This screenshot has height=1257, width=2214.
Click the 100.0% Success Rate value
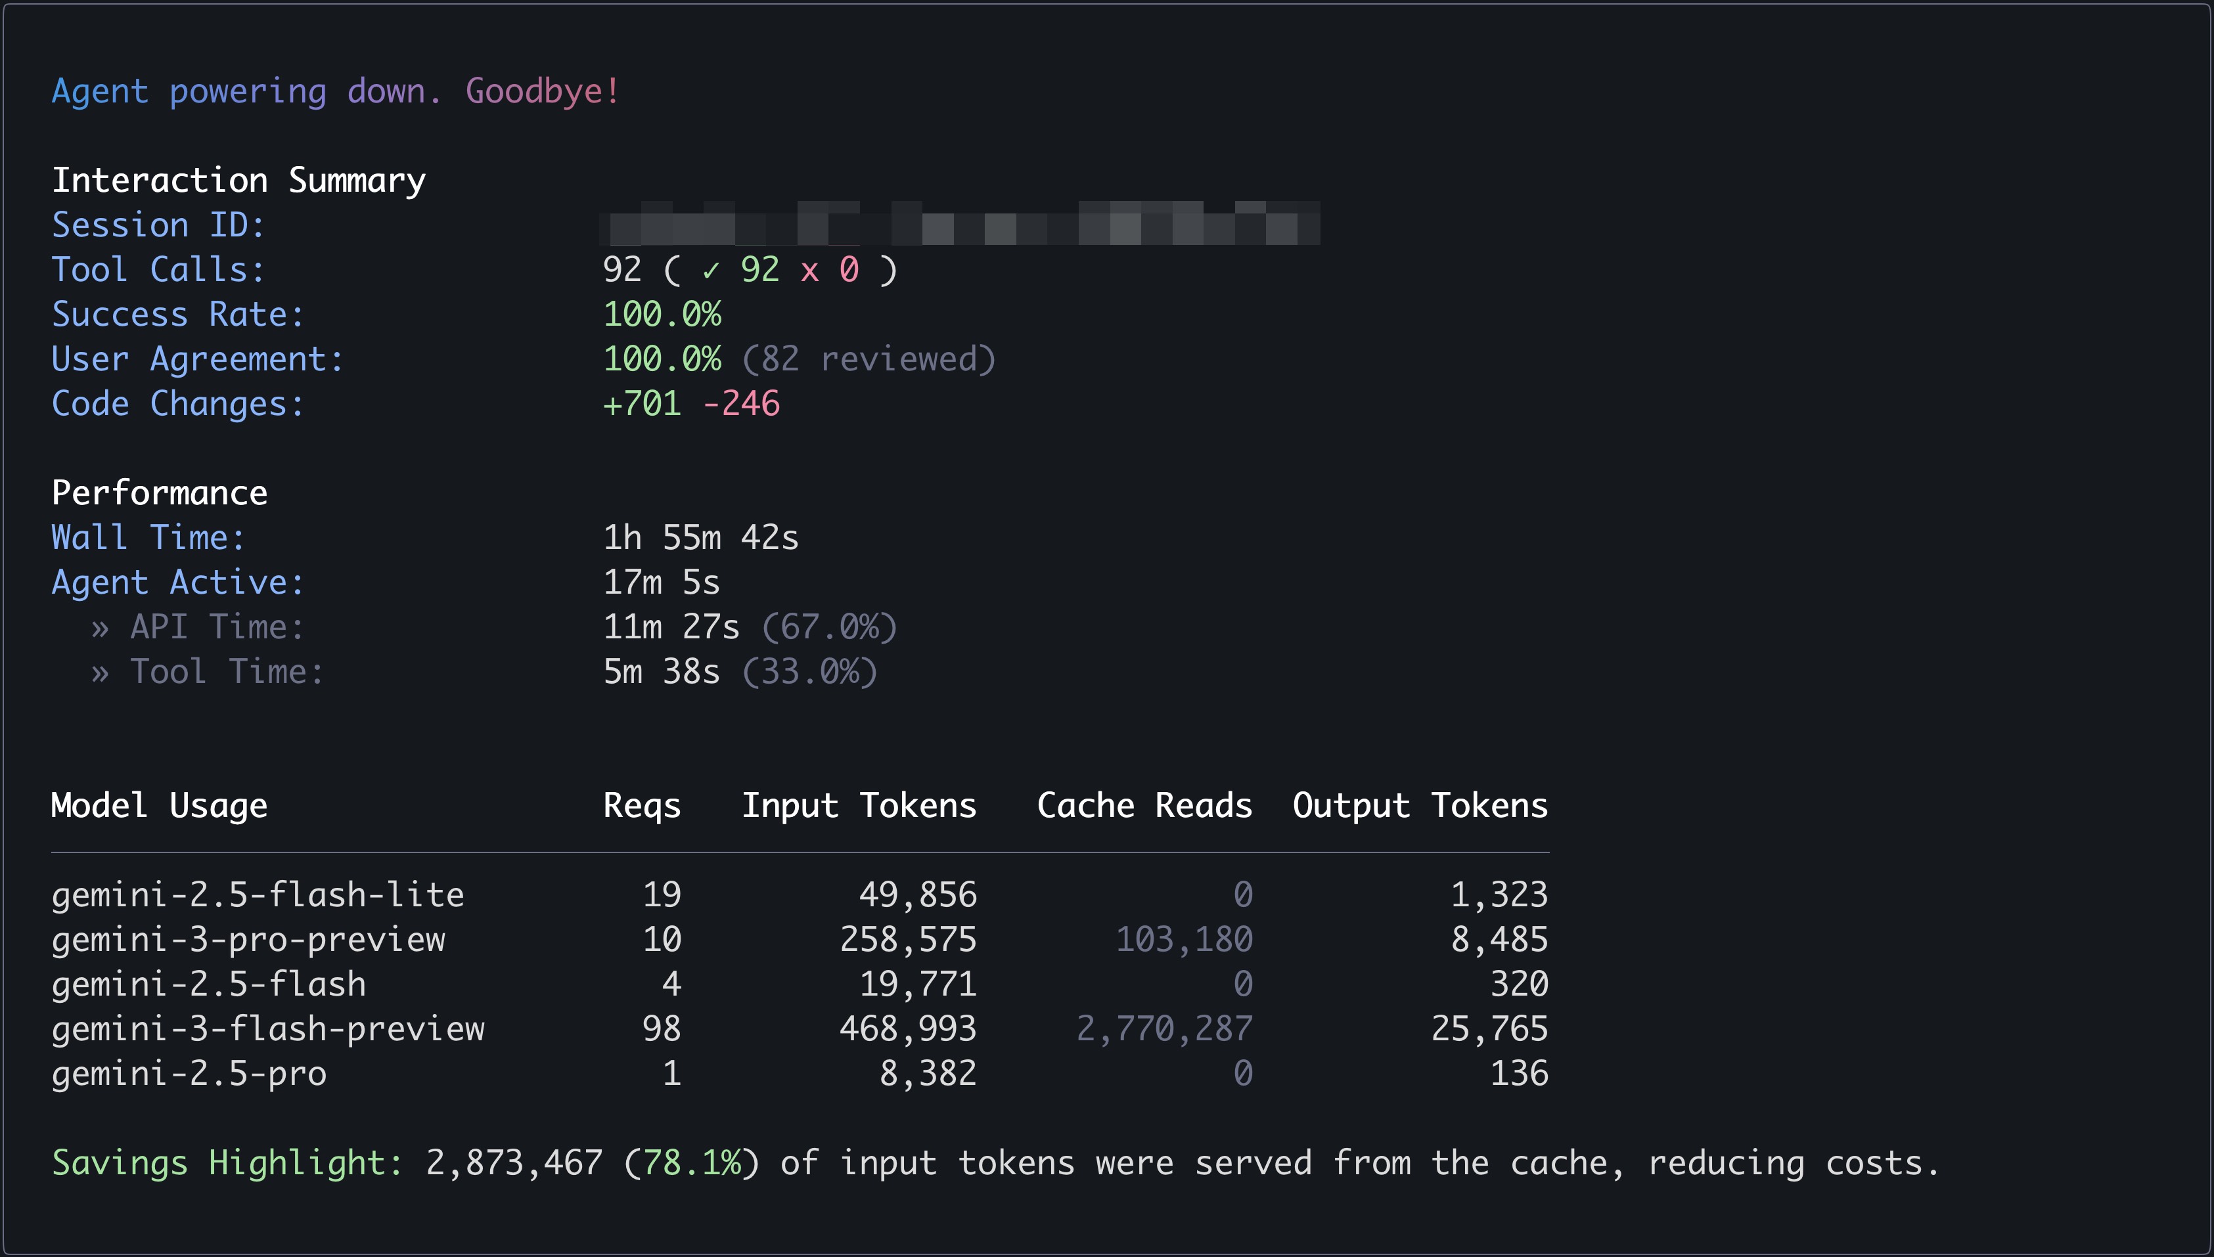click(662, 314)
